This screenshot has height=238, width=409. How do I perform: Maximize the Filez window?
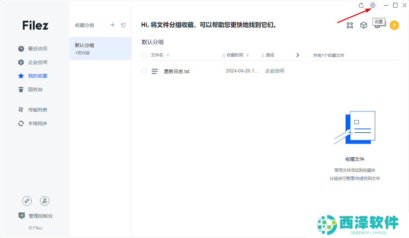point(395,5)
